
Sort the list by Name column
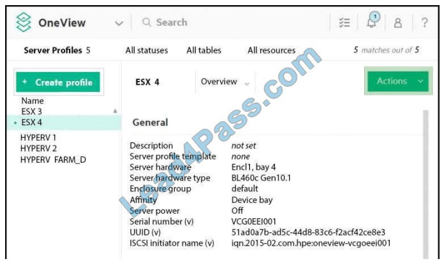[x=33, y=101]
